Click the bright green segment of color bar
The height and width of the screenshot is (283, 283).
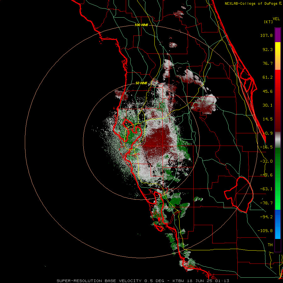pyautogui.click(x=278, y=179)
